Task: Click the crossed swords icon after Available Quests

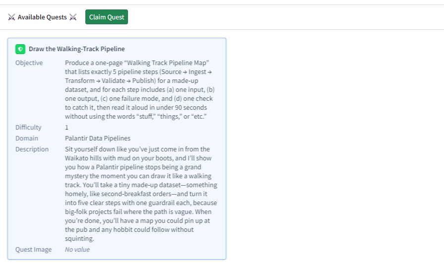Action: tap(73, 17)
